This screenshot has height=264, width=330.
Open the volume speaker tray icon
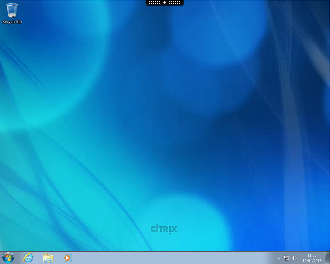click(294, 258)
